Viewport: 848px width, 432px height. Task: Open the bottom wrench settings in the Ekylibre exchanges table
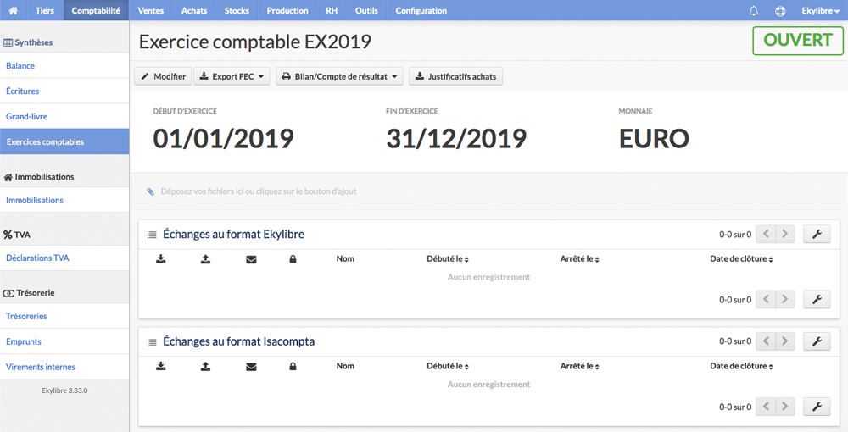tap(817, 299)
